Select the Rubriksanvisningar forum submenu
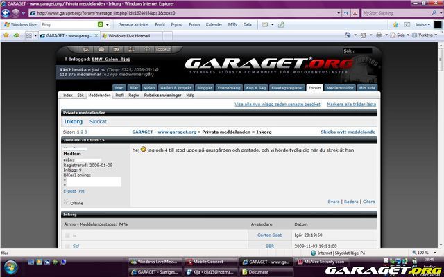The height and width of the screenshot is (277, 444). point(162,96)
